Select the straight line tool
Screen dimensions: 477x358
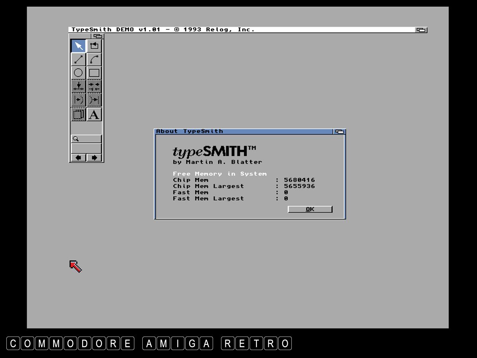[79, 59]
